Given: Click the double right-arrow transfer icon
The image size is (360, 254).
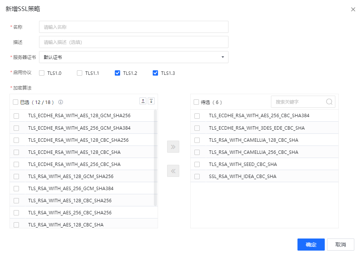Looking at the screenshot, I should point(173,147).
